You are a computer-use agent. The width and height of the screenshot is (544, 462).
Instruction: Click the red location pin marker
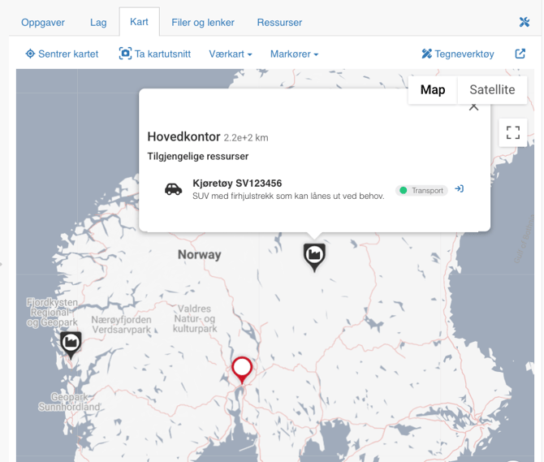tap(242, 369)
